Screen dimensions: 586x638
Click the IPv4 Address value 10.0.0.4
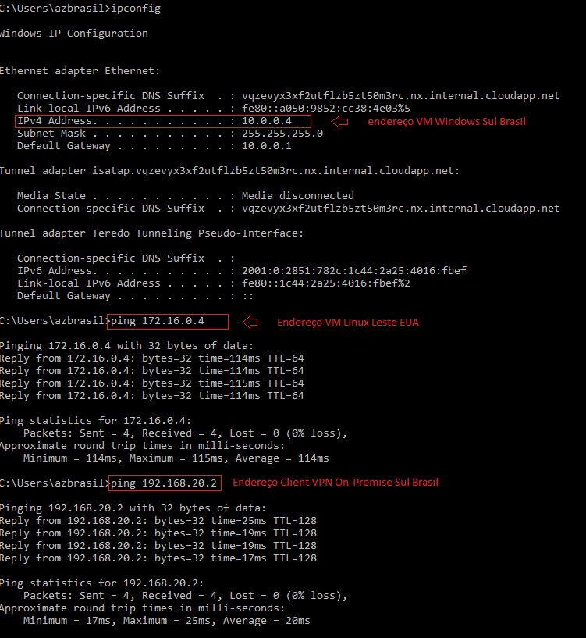tap(267, 121)
